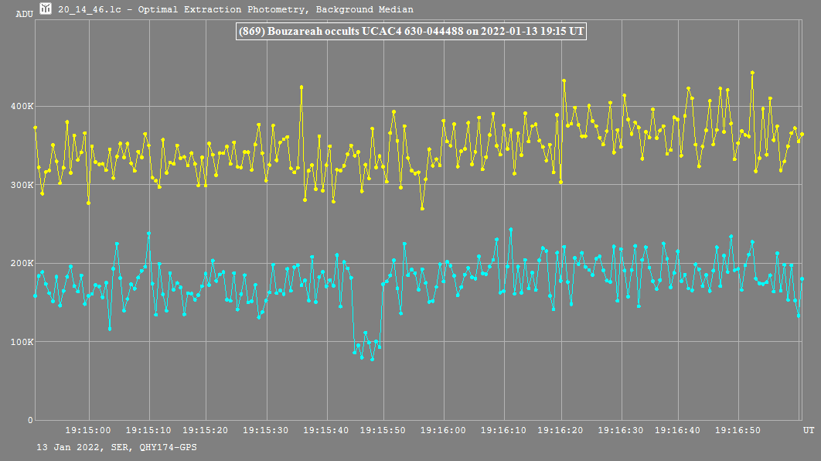
Task: Click the 13 Jan 2022 SER footer text
Action: point(116,447)
